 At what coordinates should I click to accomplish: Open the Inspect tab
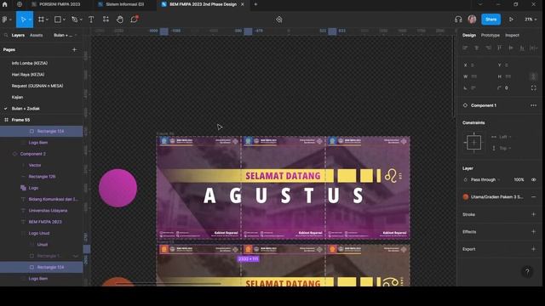click(x=512, y=35)
